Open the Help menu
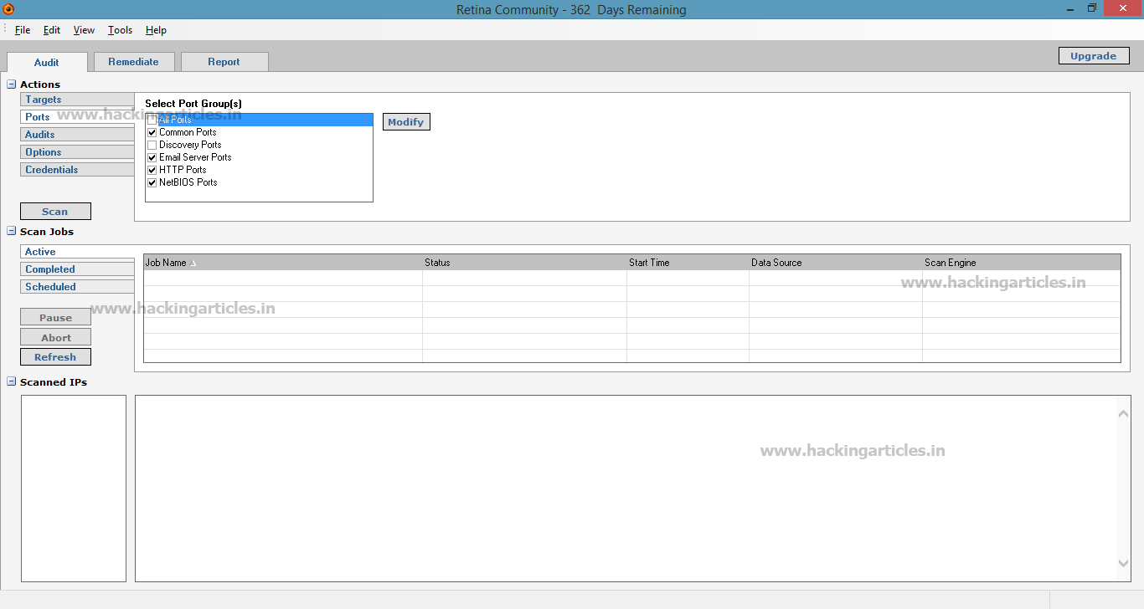The image size is (1144, 609). (156, 30)
